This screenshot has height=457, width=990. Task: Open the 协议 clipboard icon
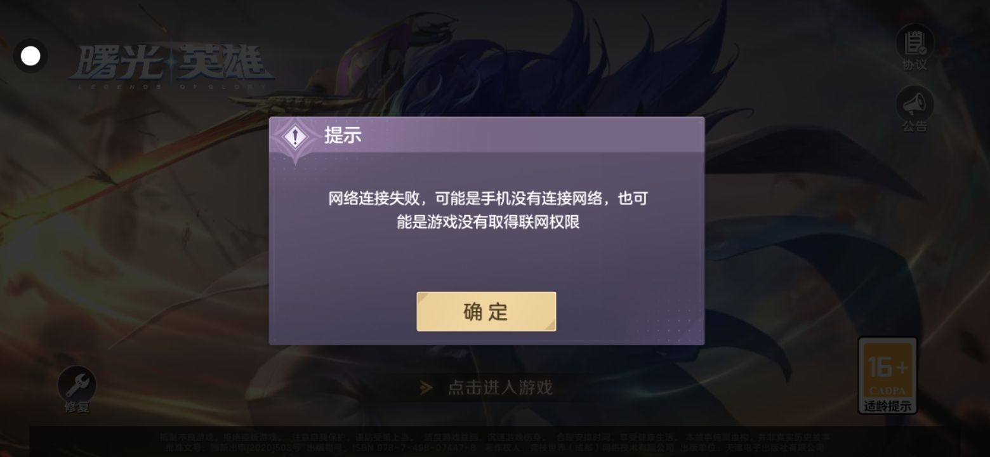click(914, 41)
